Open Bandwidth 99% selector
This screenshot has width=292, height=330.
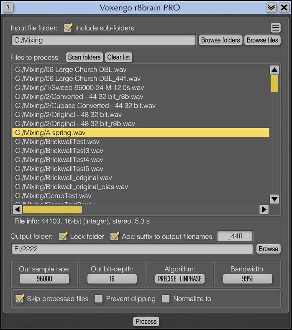[248, 279]
